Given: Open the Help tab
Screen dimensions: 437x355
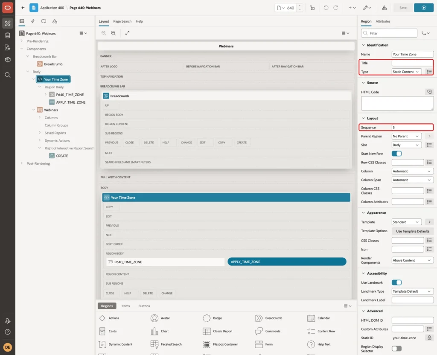Looking at the screenshot, I should [x=139, y=21].
